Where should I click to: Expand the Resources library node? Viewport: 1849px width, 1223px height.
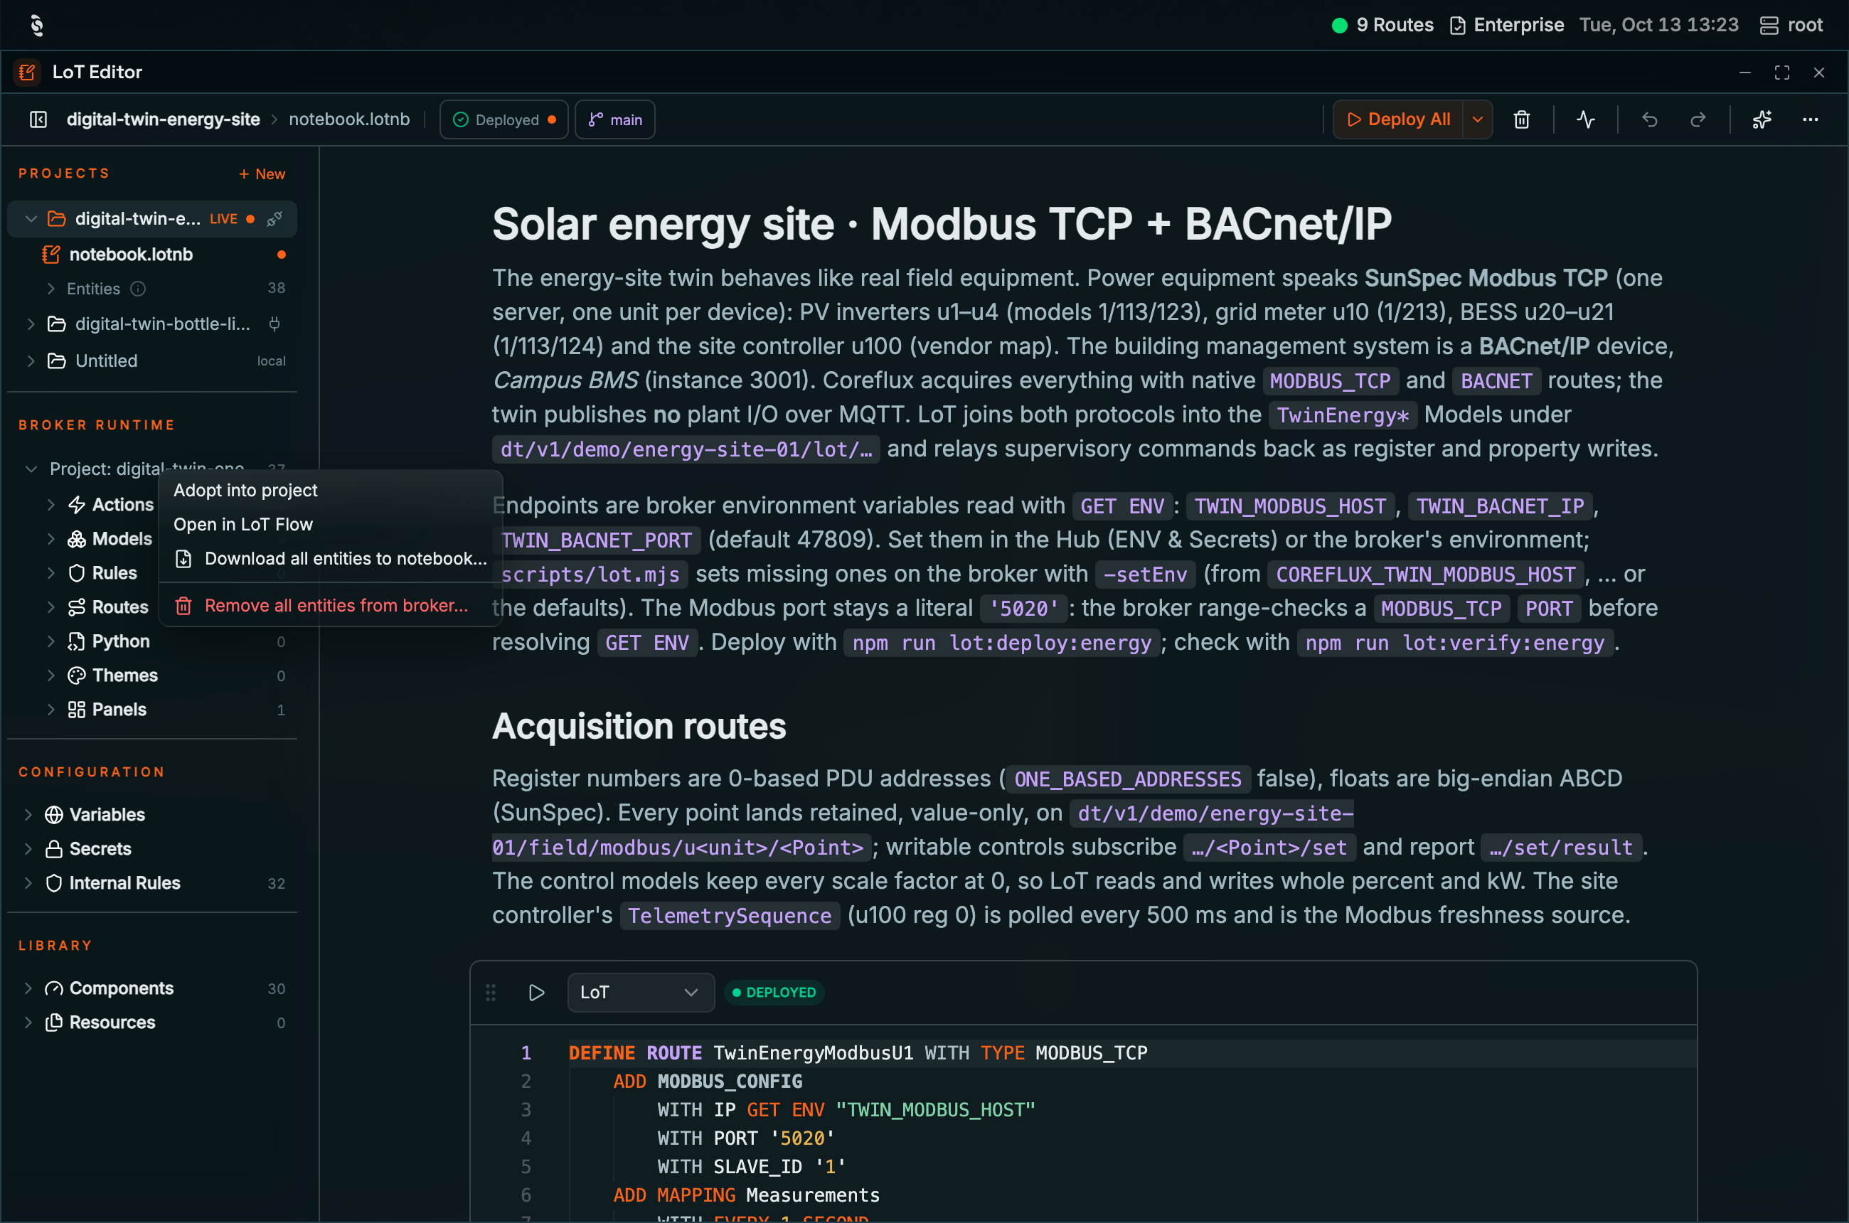[28, 1022]
